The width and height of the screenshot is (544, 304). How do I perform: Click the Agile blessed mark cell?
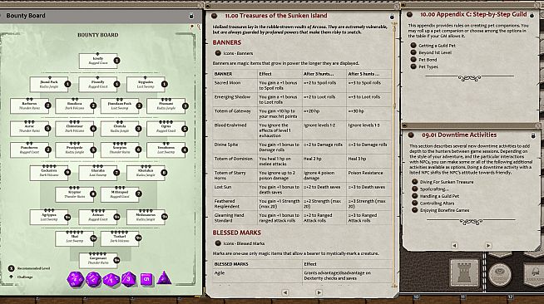[257, 276]
